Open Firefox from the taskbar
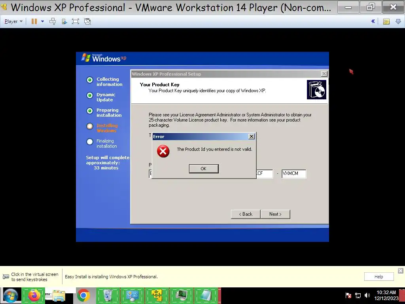This screenshot has height=304, width=405. pos(33,296)
